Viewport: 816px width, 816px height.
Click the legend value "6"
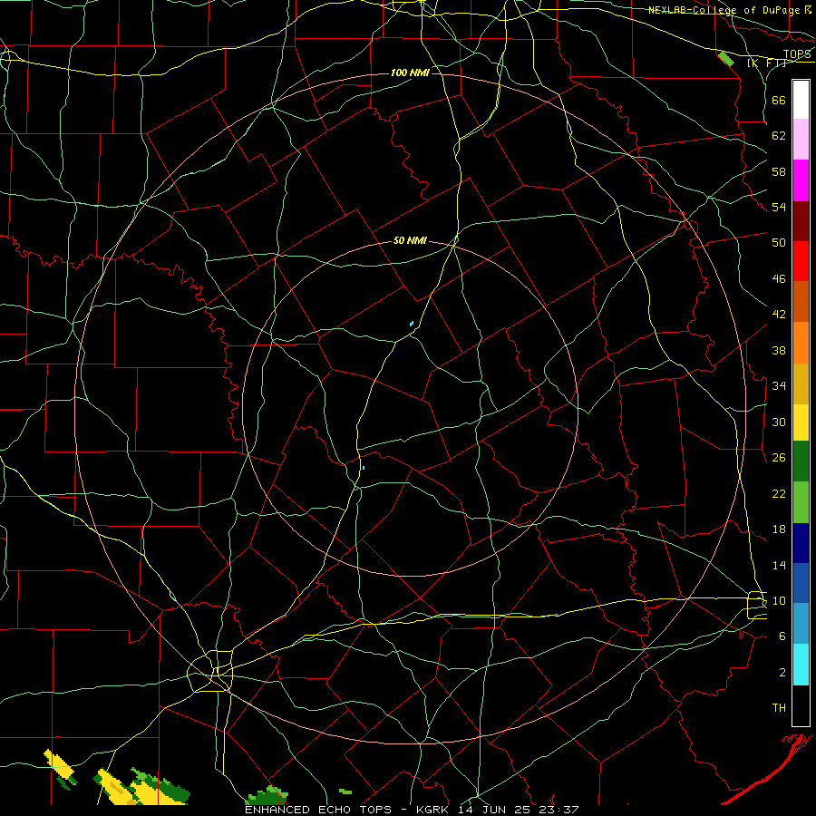(x=782, y=636)
